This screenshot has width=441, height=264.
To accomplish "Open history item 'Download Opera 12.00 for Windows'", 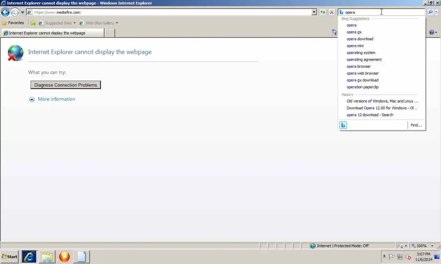I will tap(382, 108).
